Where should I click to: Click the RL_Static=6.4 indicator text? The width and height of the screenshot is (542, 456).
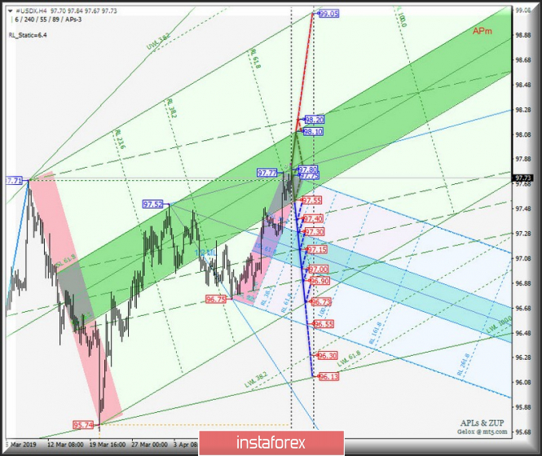click(x=28, y=35)
